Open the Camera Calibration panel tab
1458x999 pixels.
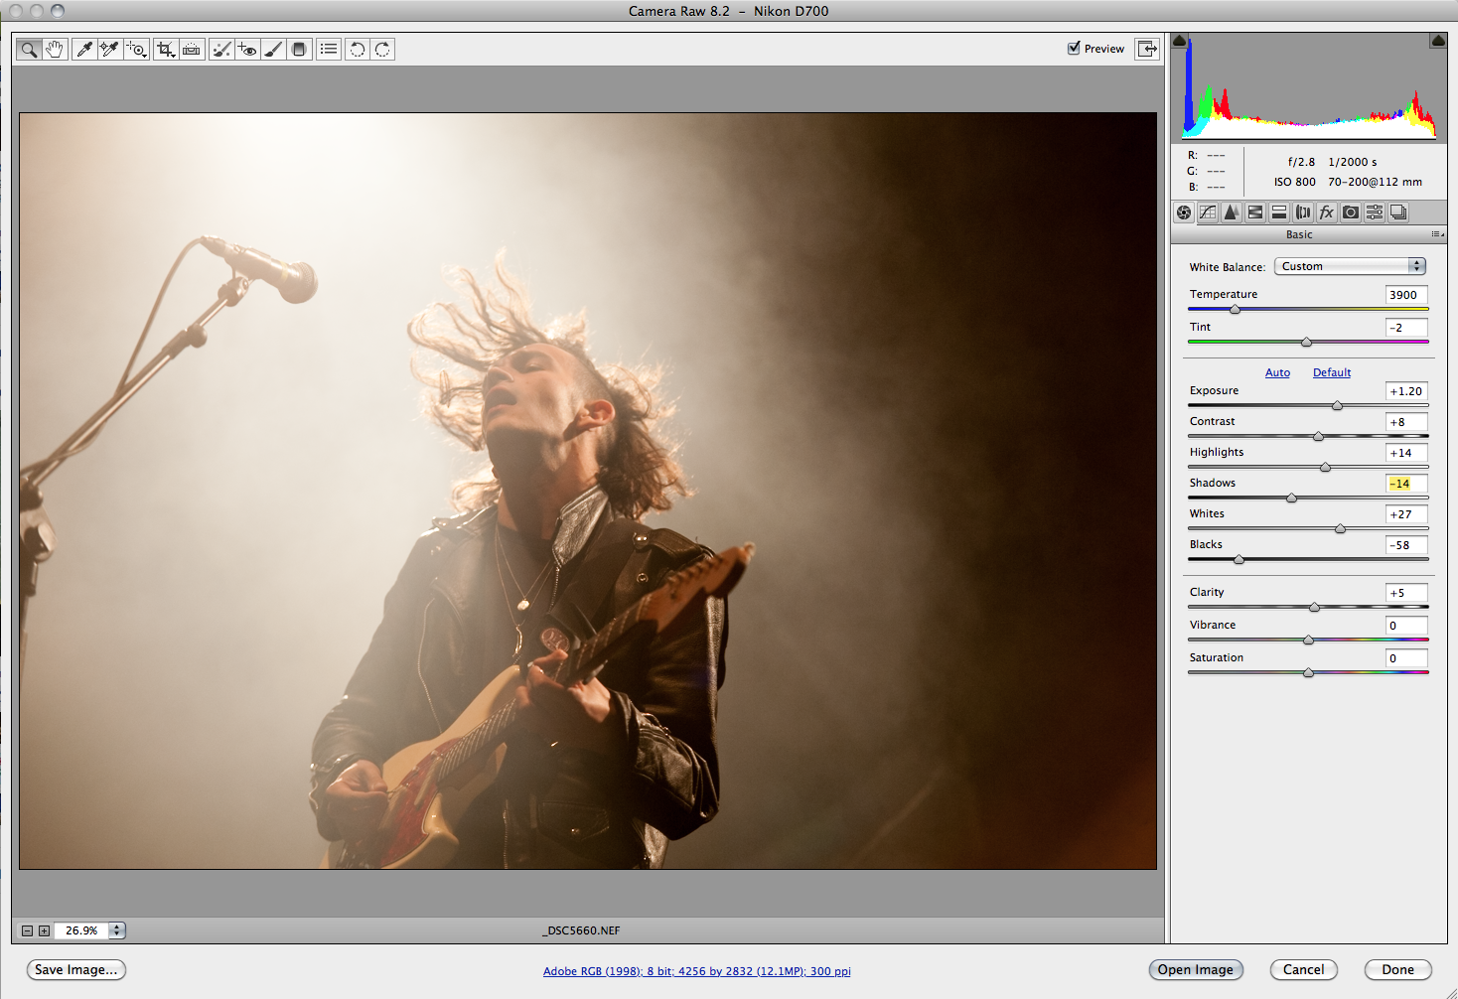tap(1351, 213)
